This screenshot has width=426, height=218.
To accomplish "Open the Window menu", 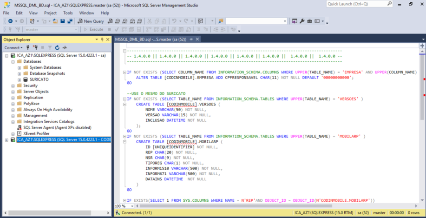I will coord(87,13).
